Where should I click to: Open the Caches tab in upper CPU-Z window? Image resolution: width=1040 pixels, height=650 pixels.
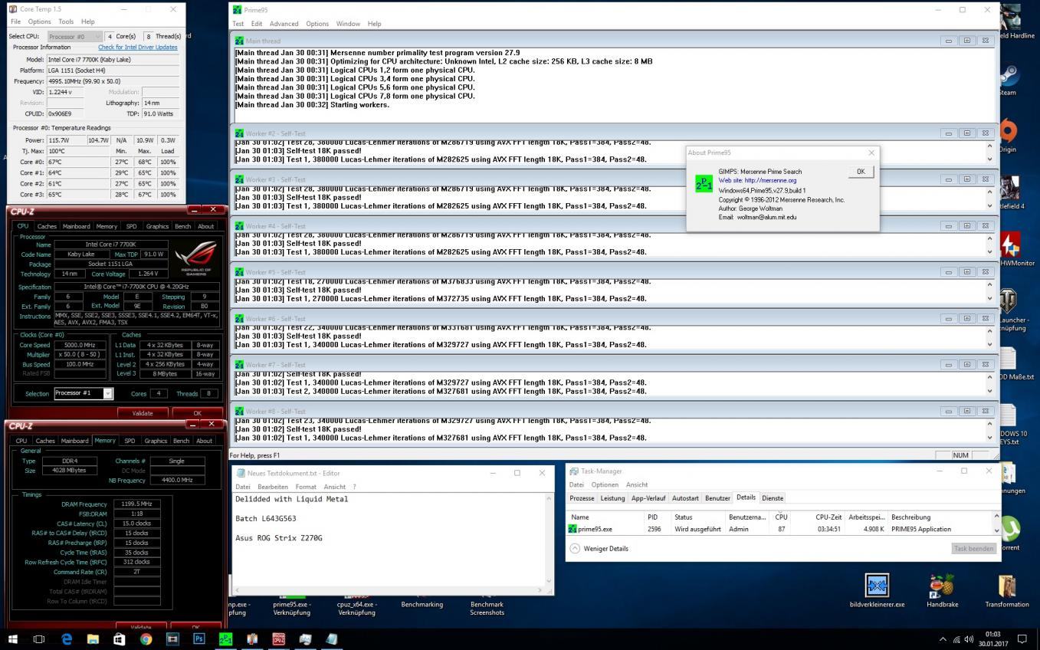click(47, 226)
